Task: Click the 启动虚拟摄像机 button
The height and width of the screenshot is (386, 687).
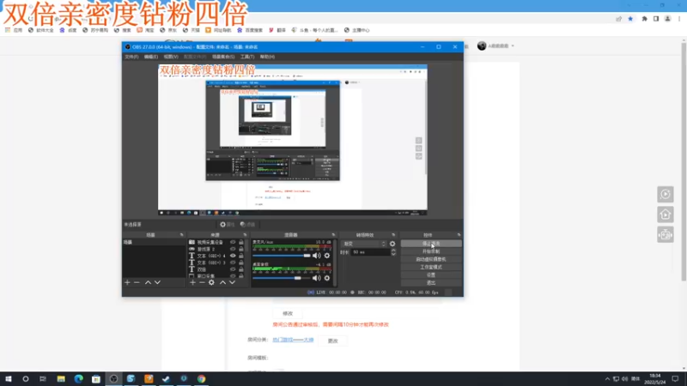Action: coord(431,260)
